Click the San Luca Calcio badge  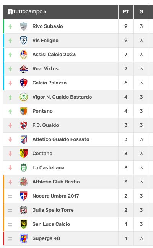point(24,224)
